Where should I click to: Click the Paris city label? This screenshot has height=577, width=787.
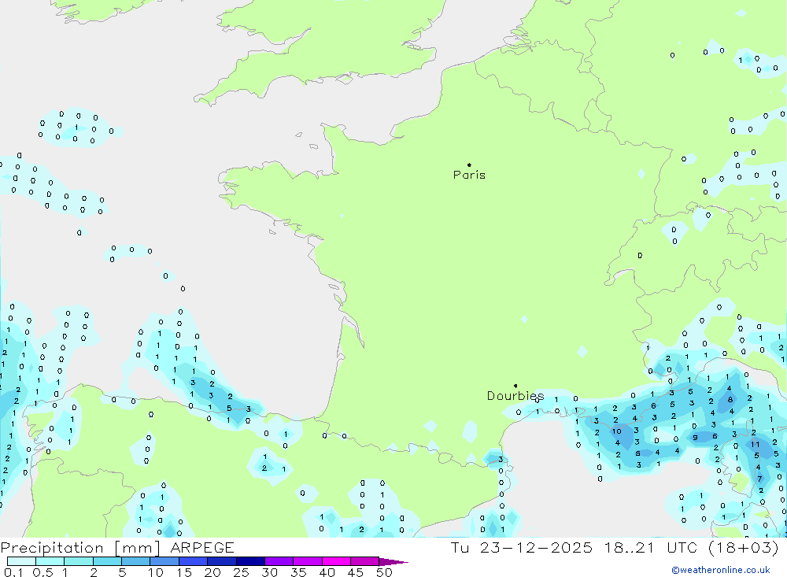(x=469, y=175)
